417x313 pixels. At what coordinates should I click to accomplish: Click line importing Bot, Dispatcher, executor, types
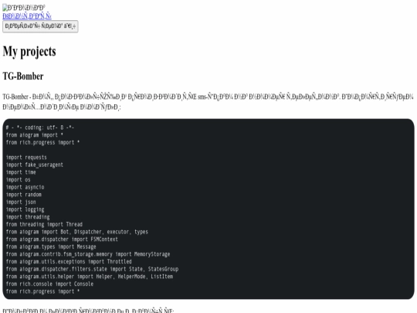[77, 232]
